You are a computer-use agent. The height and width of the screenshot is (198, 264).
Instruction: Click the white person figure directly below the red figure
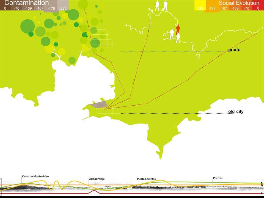(178, 38)
